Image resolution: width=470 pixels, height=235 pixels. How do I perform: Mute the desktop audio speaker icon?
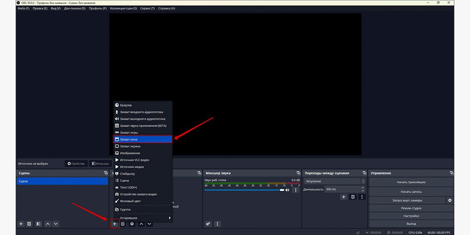287,190
